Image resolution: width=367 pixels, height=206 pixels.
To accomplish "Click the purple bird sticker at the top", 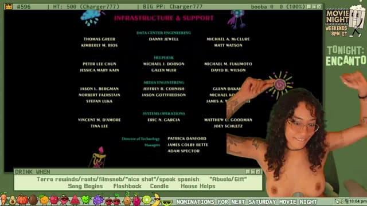I will tap(236, 19).
